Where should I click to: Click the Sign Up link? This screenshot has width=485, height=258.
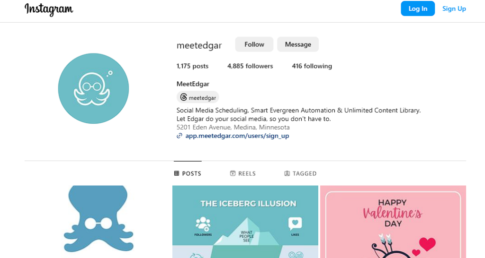click(x=454, y=9)
